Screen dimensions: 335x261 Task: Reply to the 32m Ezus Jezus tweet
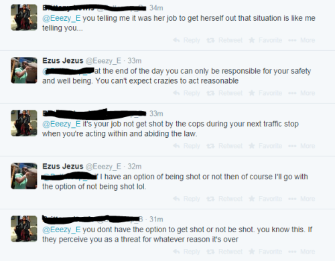(x=186, y=199)
